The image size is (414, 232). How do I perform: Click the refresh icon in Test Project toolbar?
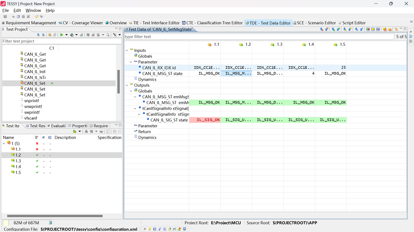tap(55, 35)
